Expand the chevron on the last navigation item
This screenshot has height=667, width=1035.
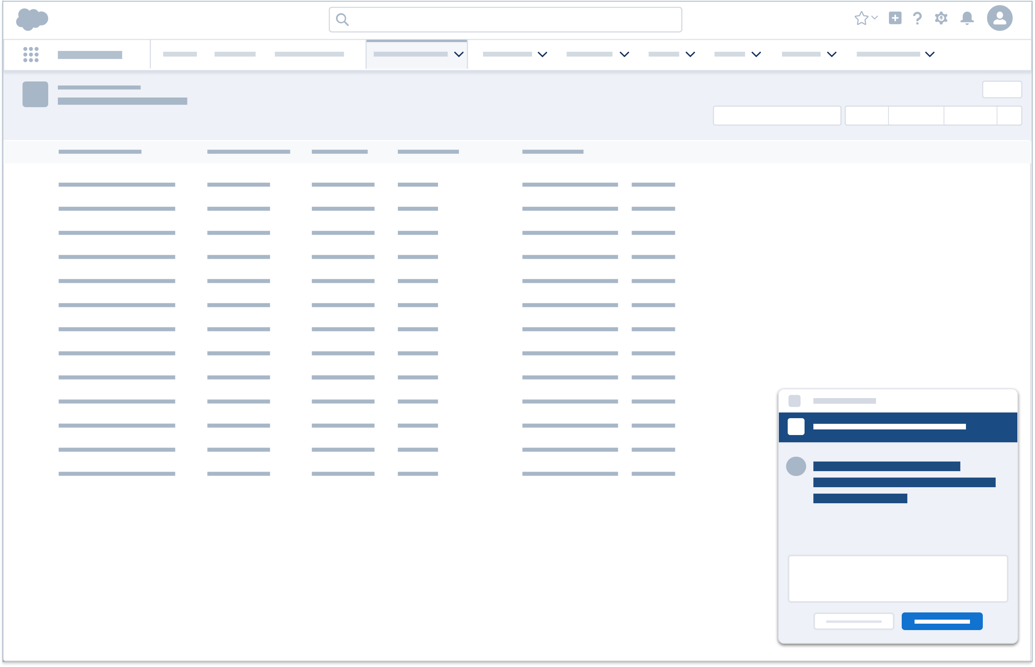pyautogui.click(x=929, y=55)
